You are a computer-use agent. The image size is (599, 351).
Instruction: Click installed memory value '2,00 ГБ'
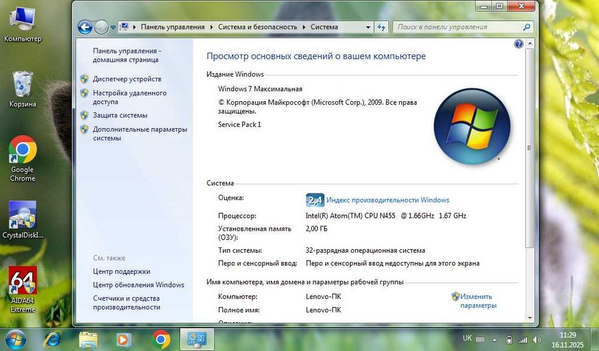(316, 229)
